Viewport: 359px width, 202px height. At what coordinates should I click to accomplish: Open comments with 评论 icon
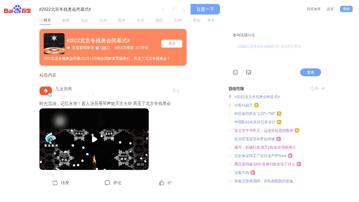107,183
